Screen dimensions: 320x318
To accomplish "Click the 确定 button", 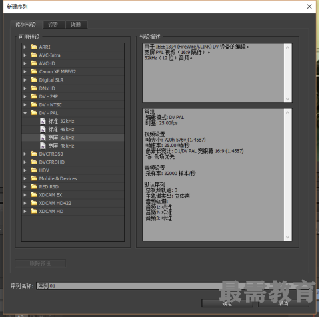I will pos(227,303).
